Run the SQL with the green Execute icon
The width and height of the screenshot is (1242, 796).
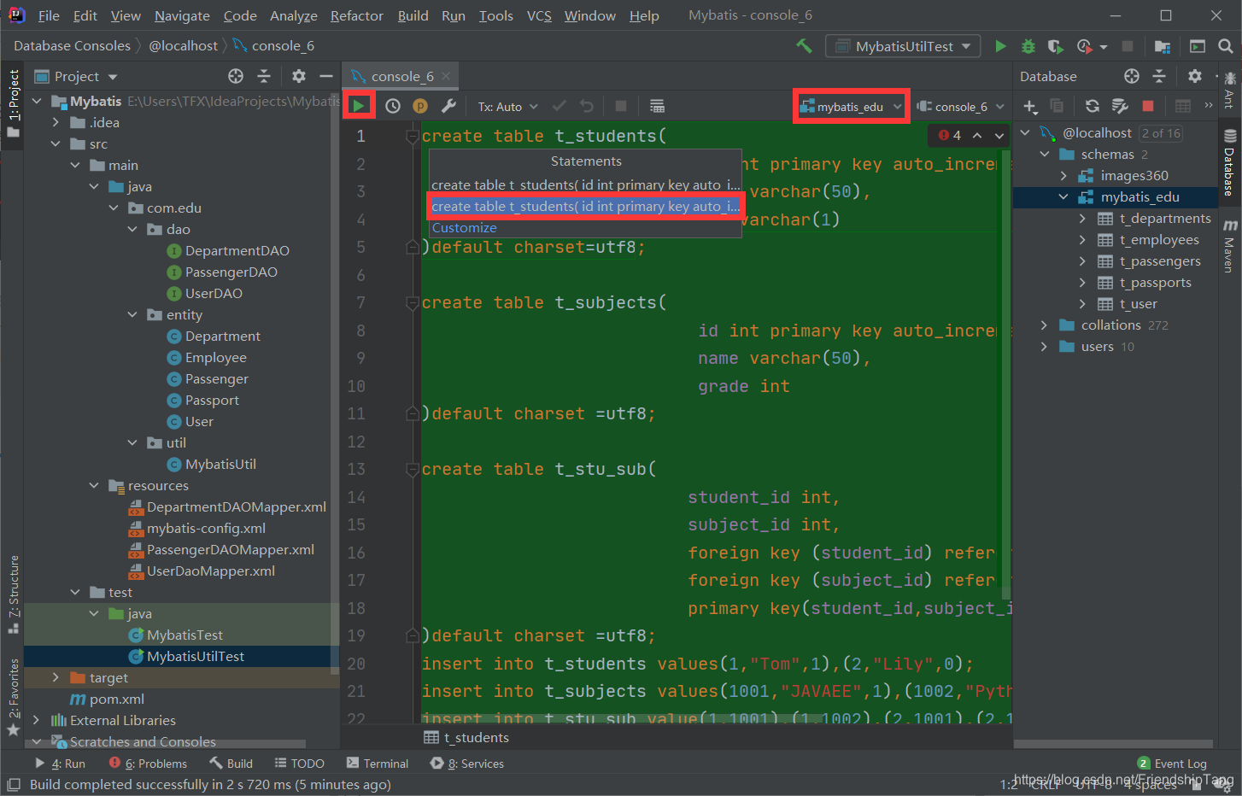359,106
